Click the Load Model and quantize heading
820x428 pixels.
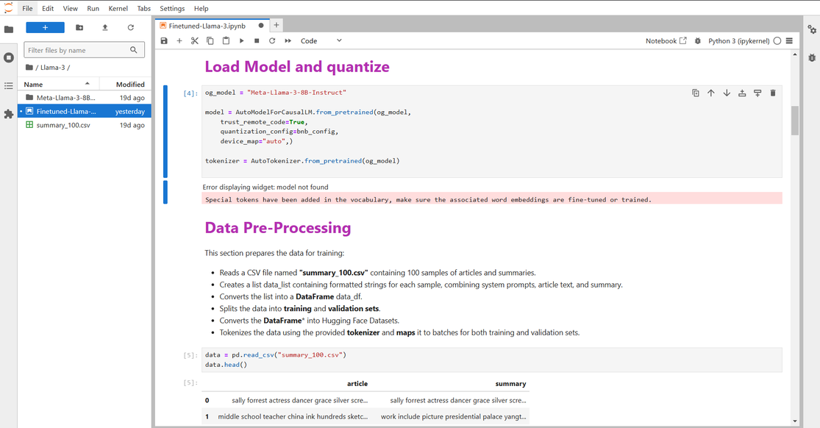tap(297, 67)
